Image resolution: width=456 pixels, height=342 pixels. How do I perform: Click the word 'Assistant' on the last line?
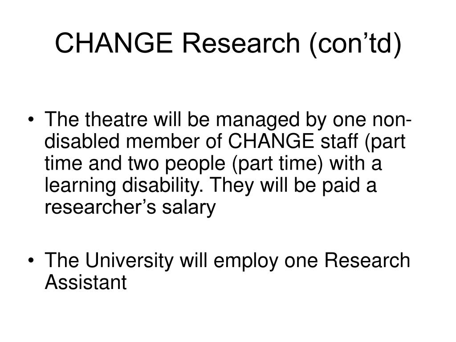(85, 282)
